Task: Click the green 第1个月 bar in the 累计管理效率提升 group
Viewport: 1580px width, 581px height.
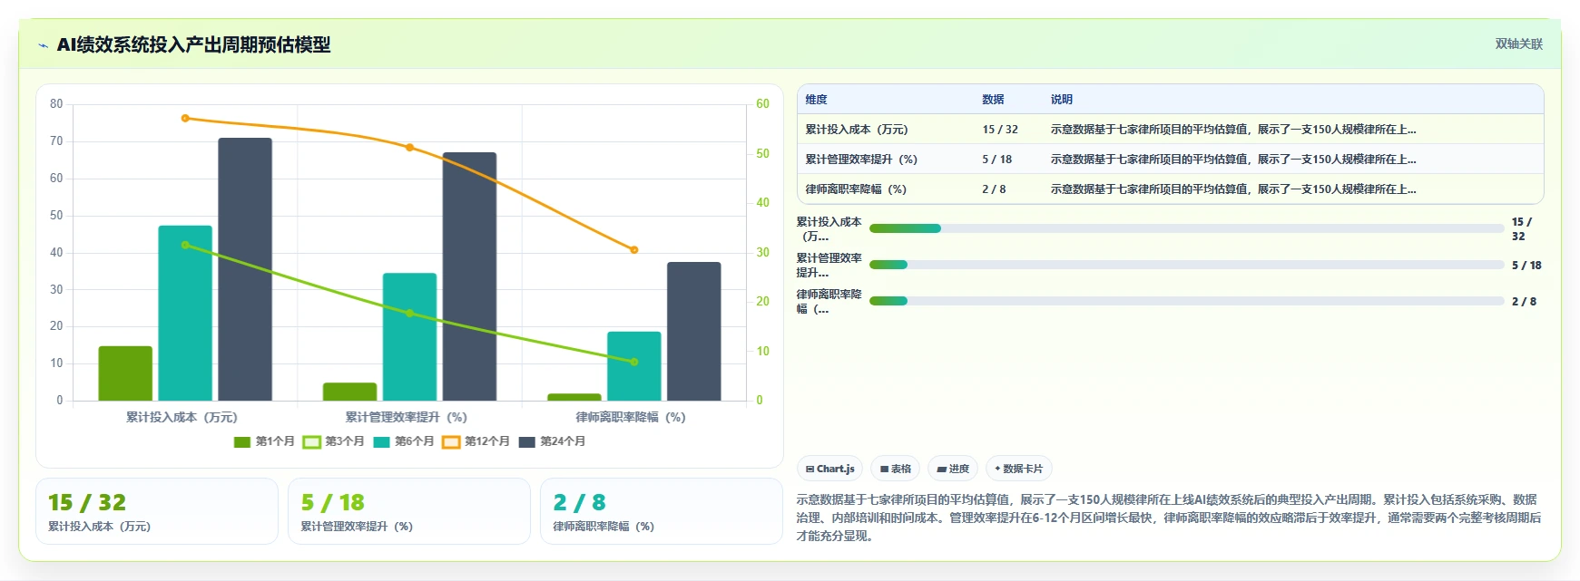Action: 349,392
